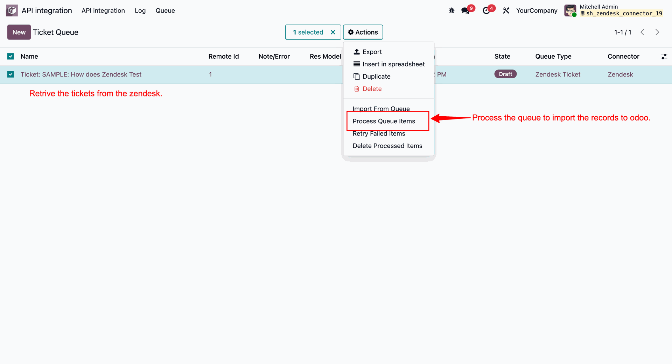Viewport: 672px width, 364px height.
Task: Click the Export icon in Actions menu
Action: 357,52
